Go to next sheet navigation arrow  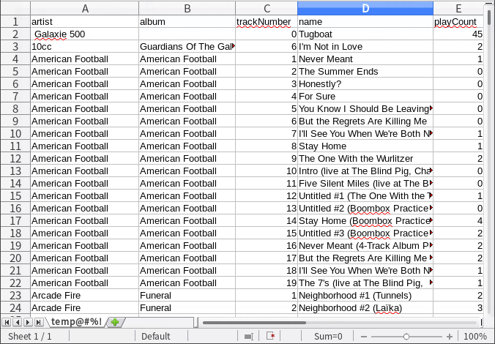(x=28, y=322)
